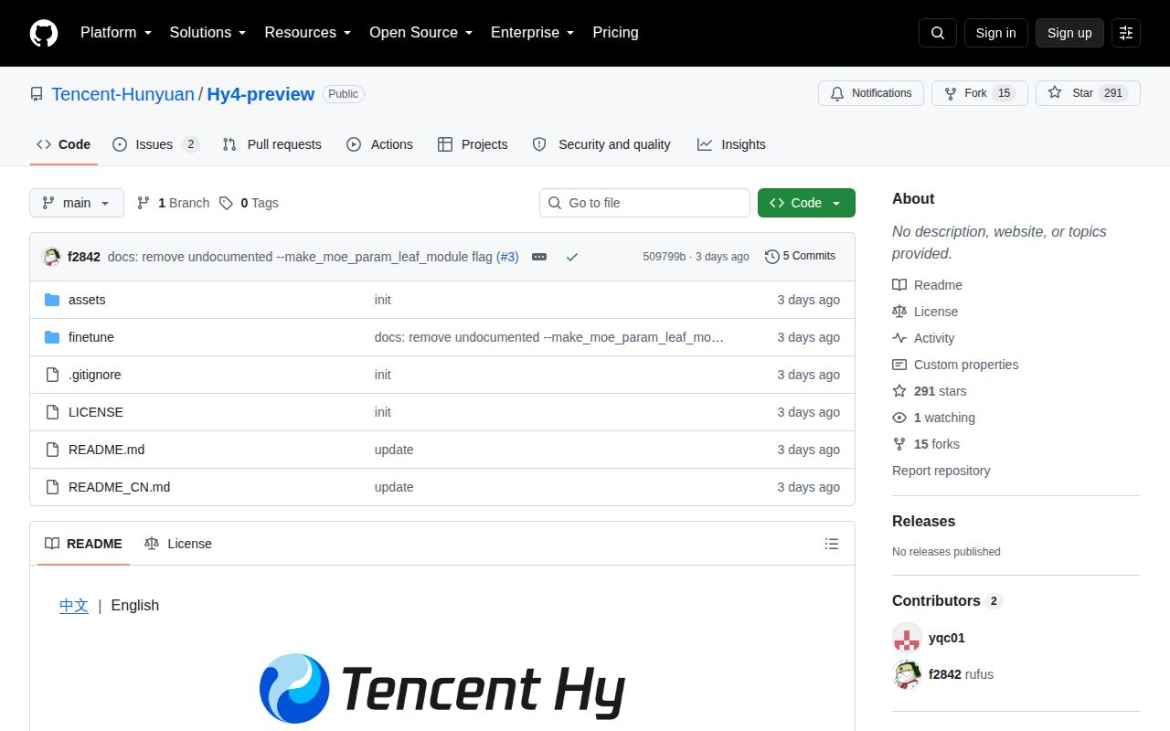Switch to the Code tab
The image size is (1170, 731).
(64, 144)
